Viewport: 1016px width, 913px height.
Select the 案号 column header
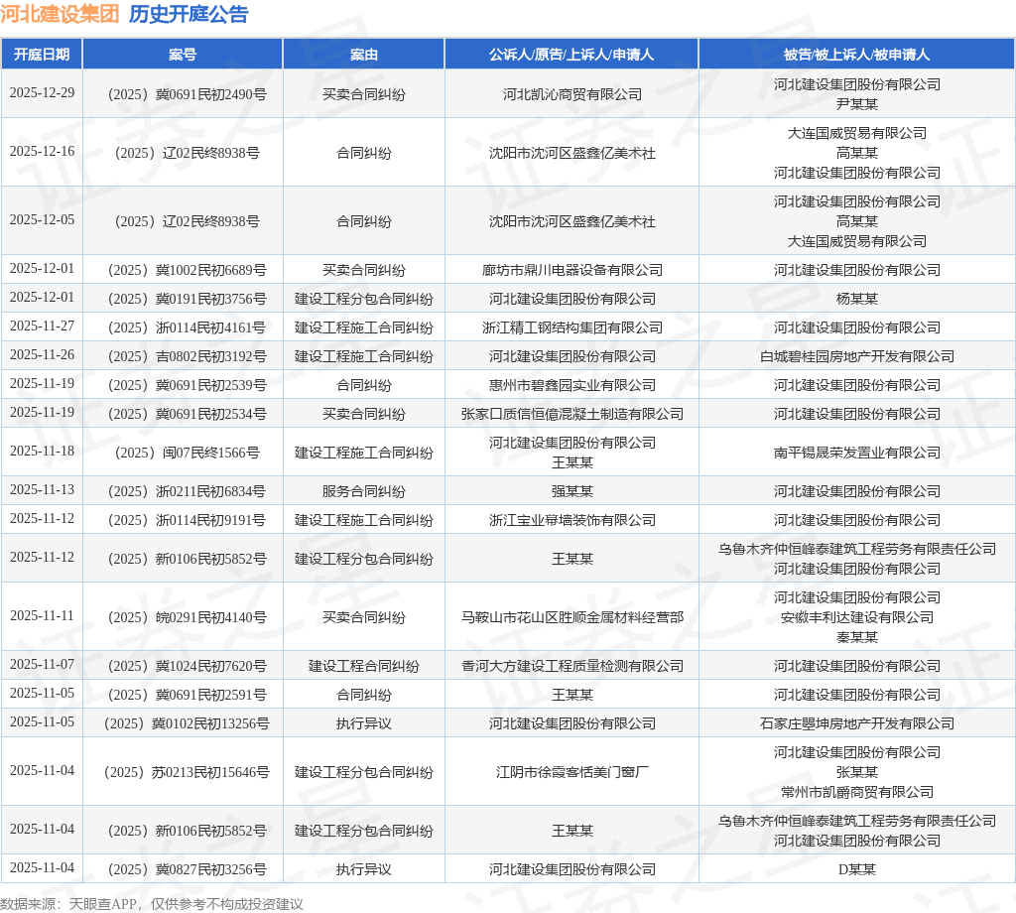[x=183, y=55]
